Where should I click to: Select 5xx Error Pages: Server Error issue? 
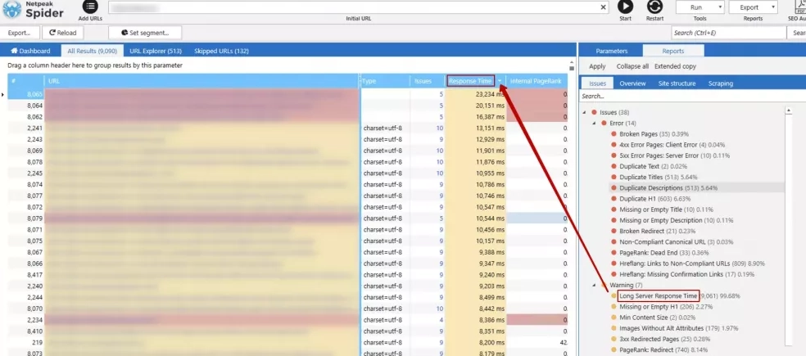[x=674, y=155]
